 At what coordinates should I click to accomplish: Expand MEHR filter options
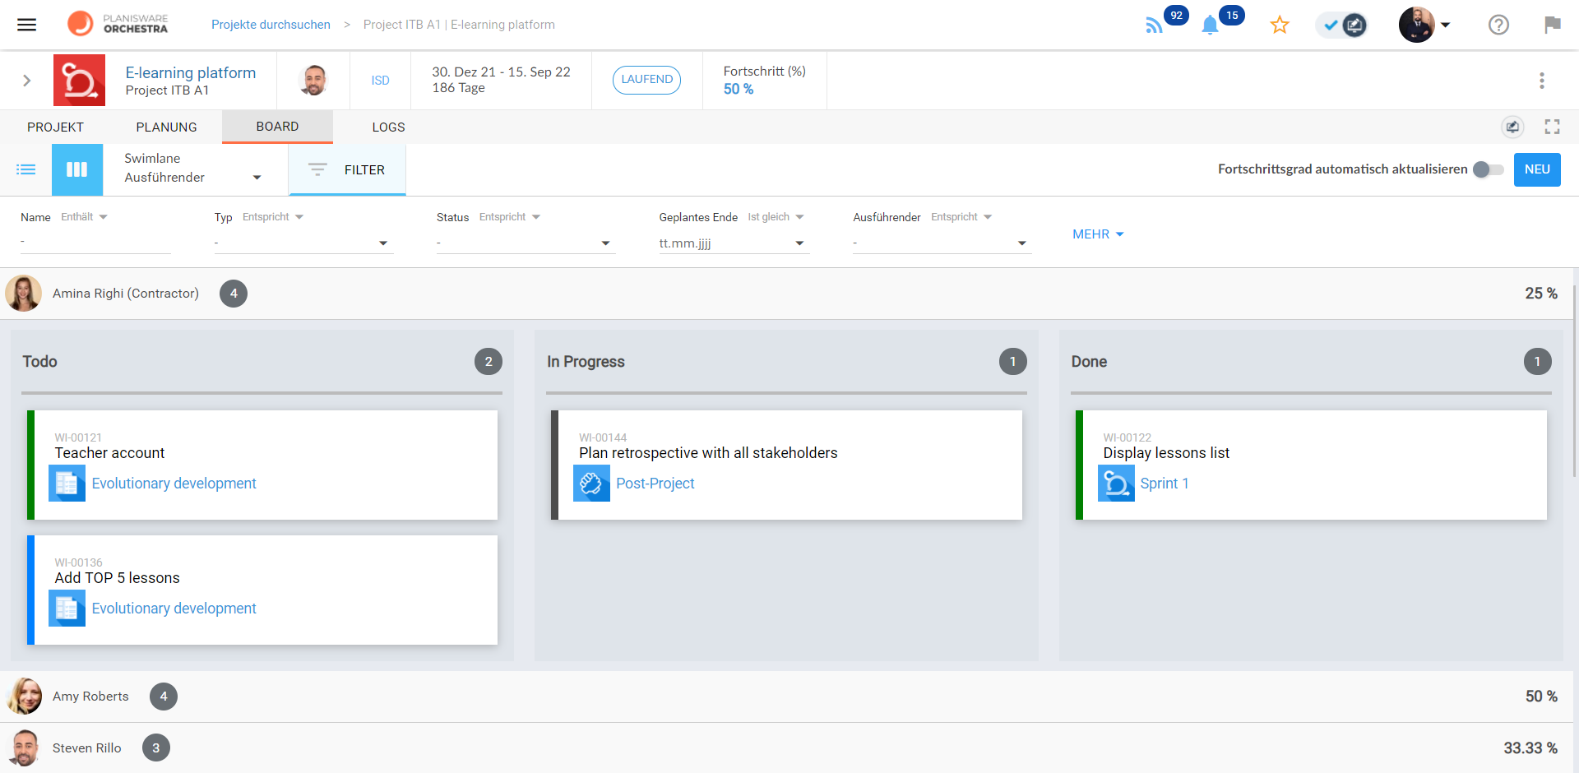(1097, 234)
